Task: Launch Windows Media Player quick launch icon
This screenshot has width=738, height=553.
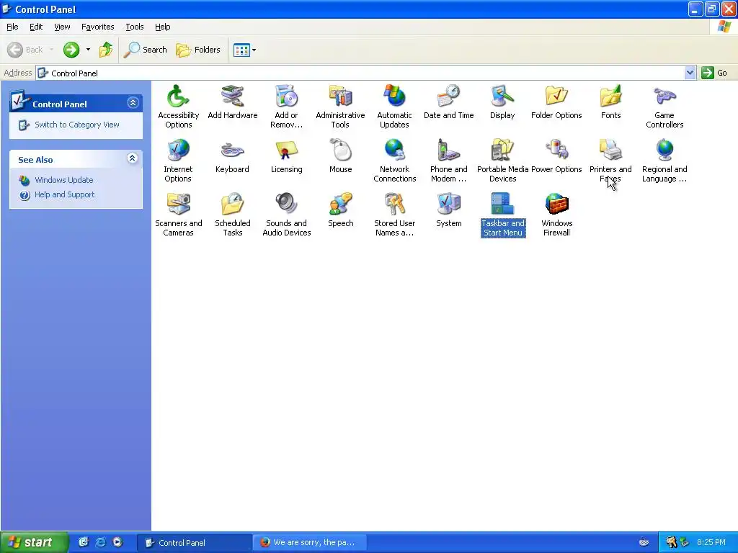Action: (x=117, y=542)
